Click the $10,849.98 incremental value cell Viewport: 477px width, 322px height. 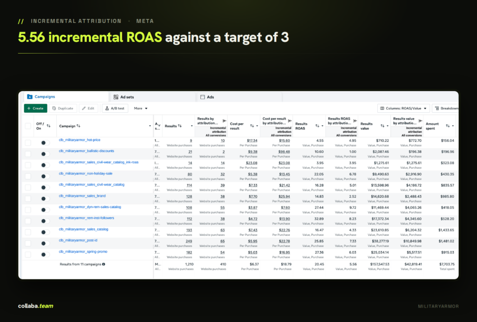[x=412, y=241]
